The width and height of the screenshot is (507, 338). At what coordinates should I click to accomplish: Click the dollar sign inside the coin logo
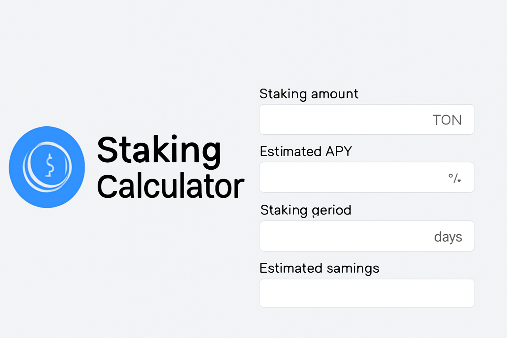click(x=50, y=165)
